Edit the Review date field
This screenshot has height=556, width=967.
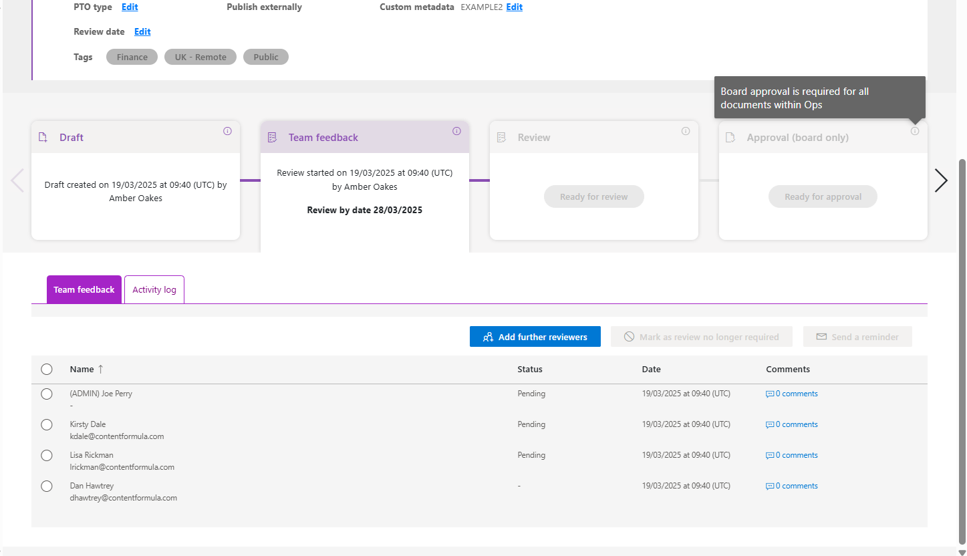coord(142,31)
